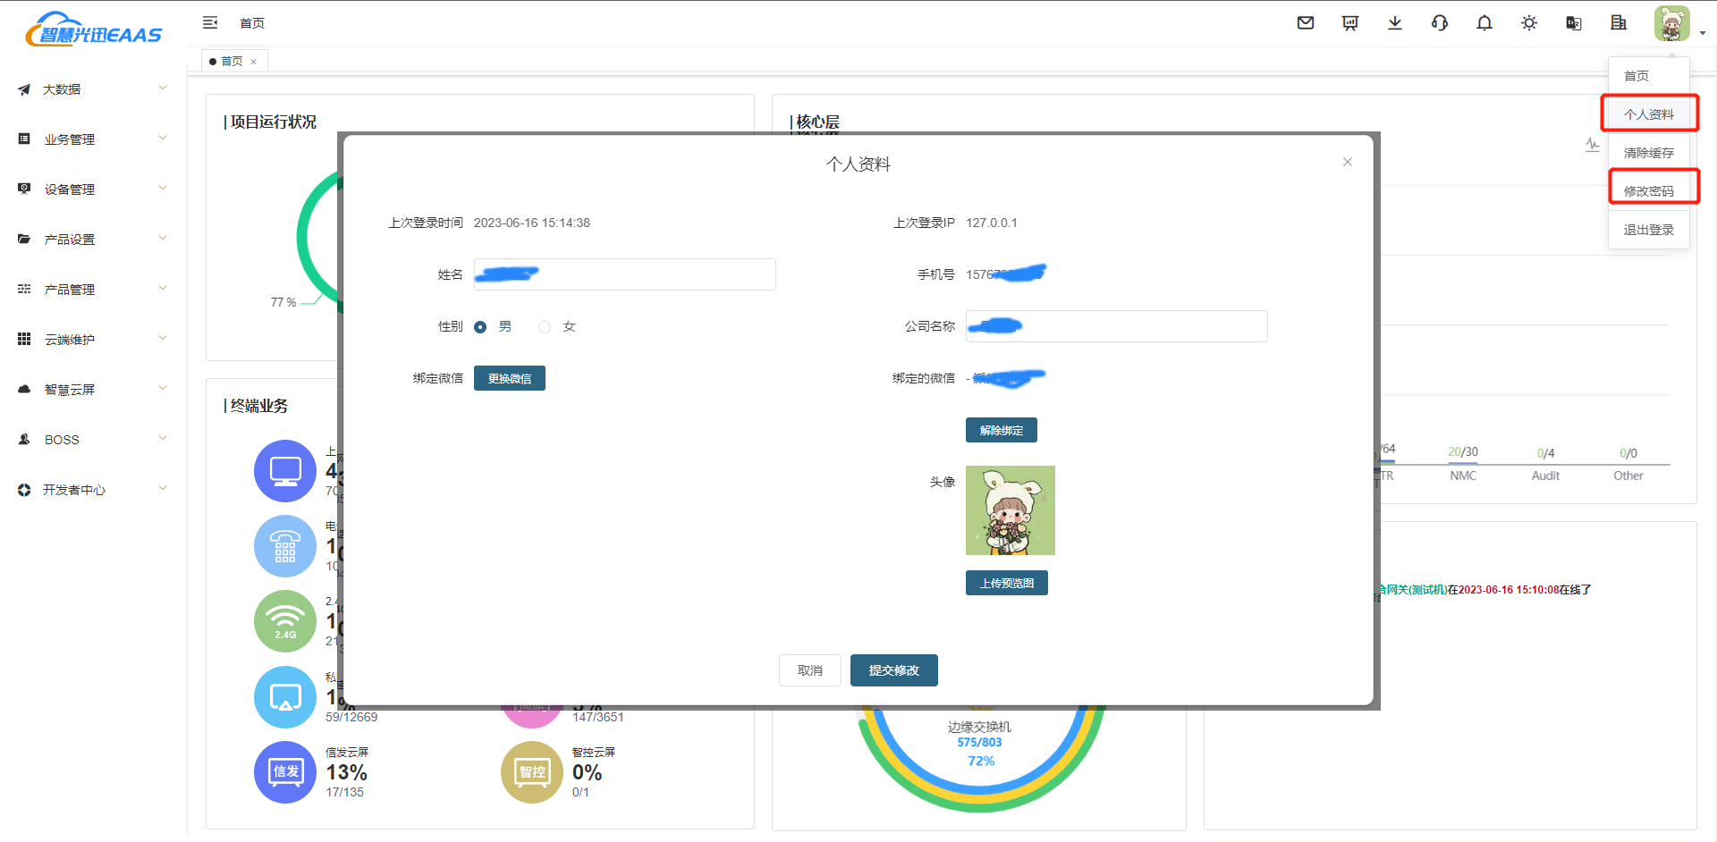1717x842 pixels.
Task: Click the language translate icon
Action: [1574, 23]
